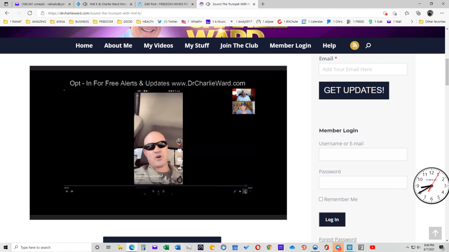Click the Username or E-mail field
The height and width of the screenshot is (252, 449).
[x=363, y=154]
